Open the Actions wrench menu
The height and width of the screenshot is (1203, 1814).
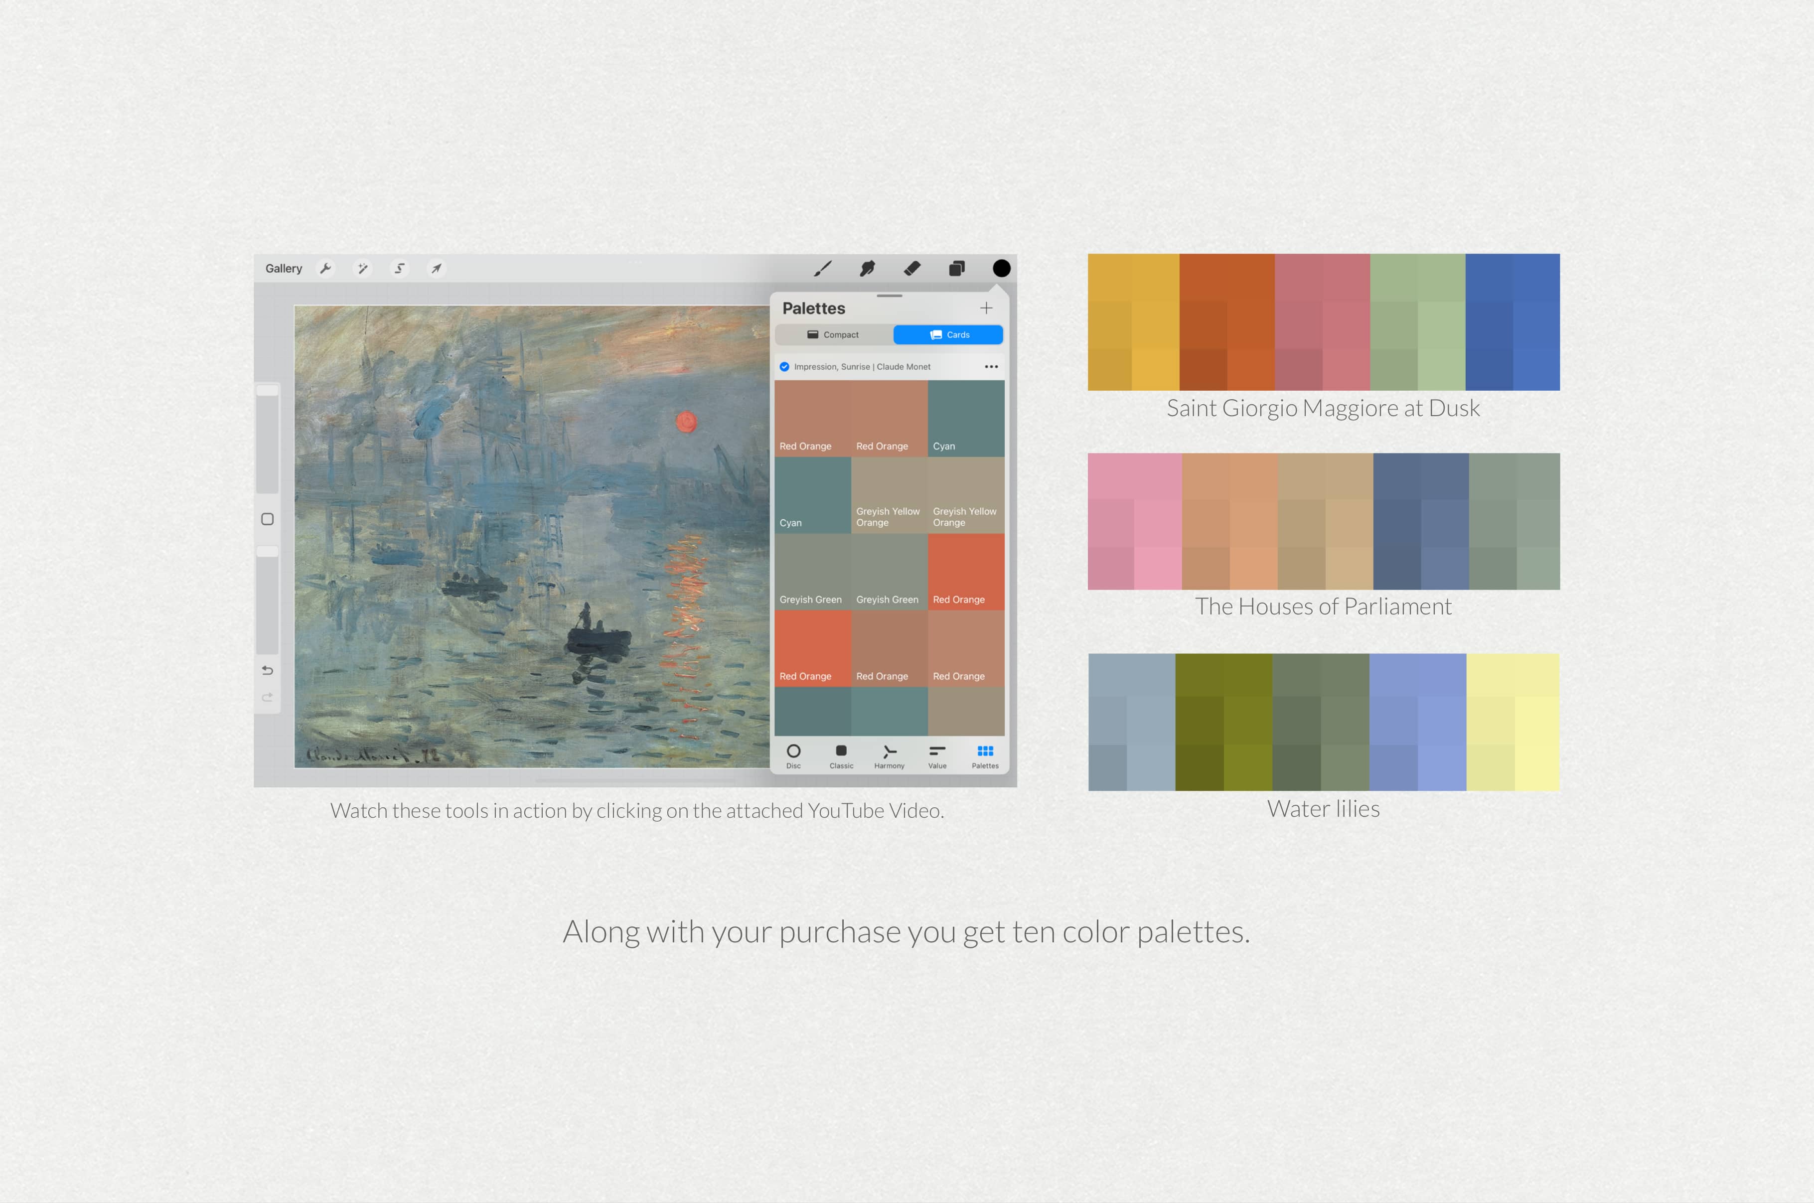click(x=327, y=268)
